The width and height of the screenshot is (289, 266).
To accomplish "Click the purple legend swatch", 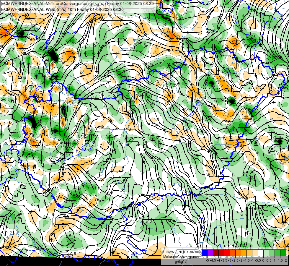I will click(x=210, y=253).
